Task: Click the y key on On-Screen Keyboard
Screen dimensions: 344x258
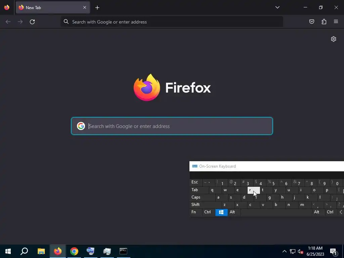Action: click(279, 190)
